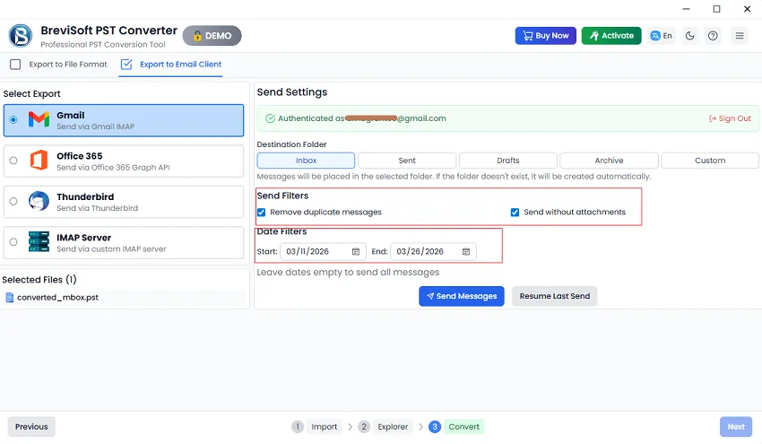Viewport: 762px width, 444px height.
Task: Choose Drafts destination folder
Action: pyautogui.click(x=507, y=161)
